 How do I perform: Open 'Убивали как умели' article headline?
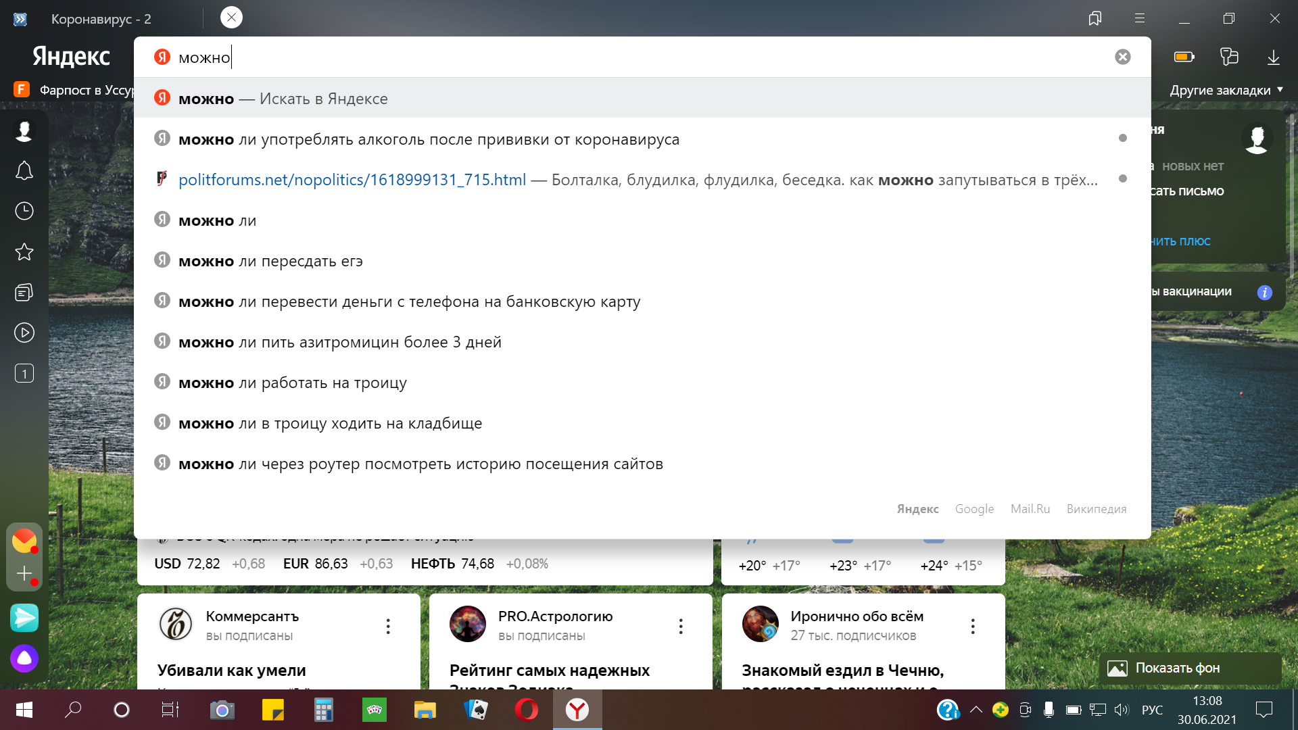tap(232, 671)
